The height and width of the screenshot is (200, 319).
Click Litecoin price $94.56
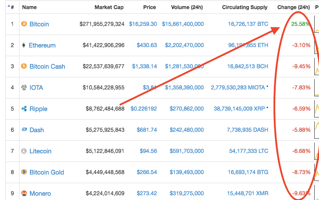coord(148,151)
